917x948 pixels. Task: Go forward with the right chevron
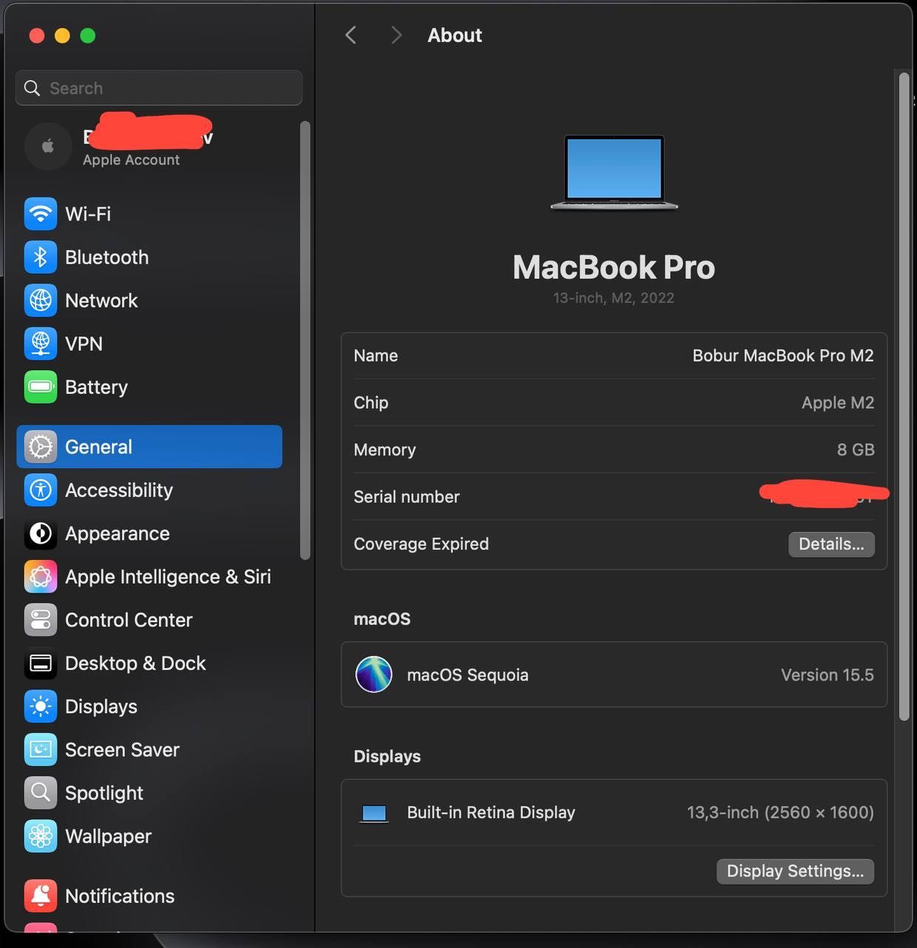(x=396, y=35)
